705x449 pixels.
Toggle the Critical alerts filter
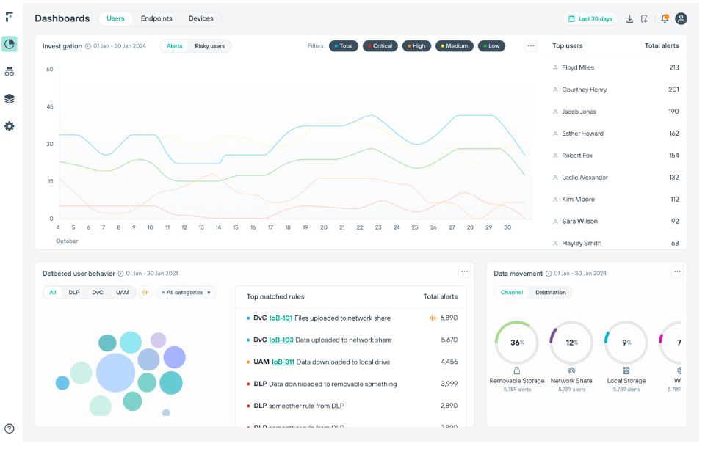tap(380, 45)
